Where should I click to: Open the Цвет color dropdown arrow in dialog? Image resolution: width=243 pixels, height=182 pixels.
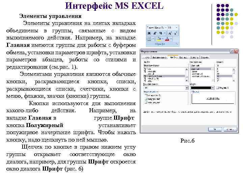pyautogui.click(x=213, y=88)
